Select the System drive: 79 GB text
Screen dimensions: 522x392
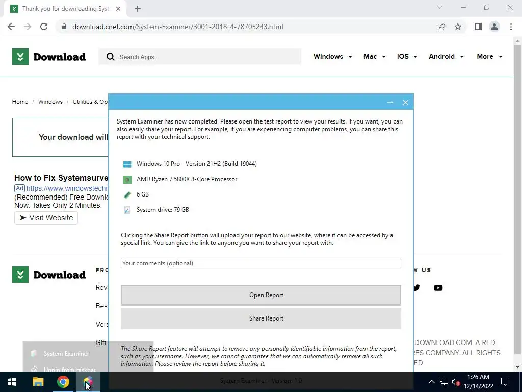pos(163,210)
